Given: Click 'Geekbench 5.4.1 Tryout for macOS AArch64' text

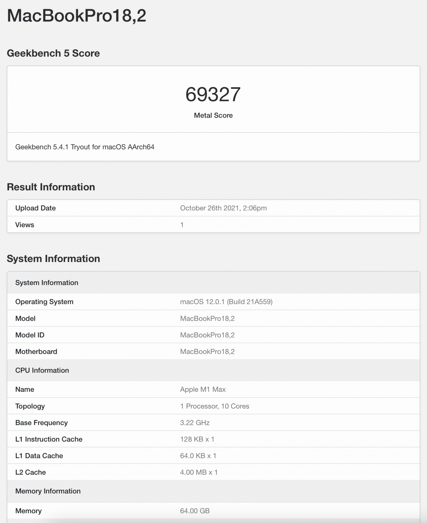Looking at the screenshot, I should point(85,147).
